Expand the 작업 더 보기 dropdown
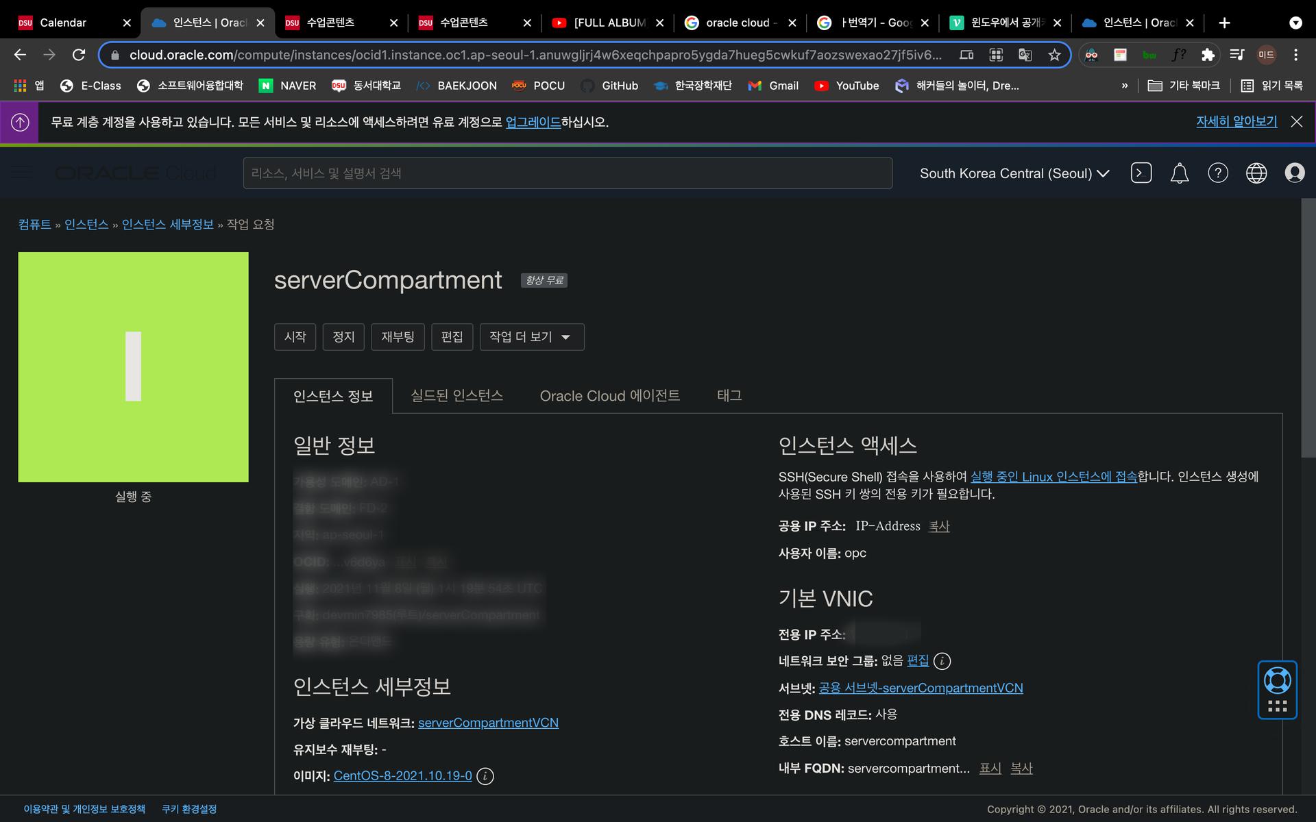Viewport: 1316px width, 822px height. [x=531, y=337]
